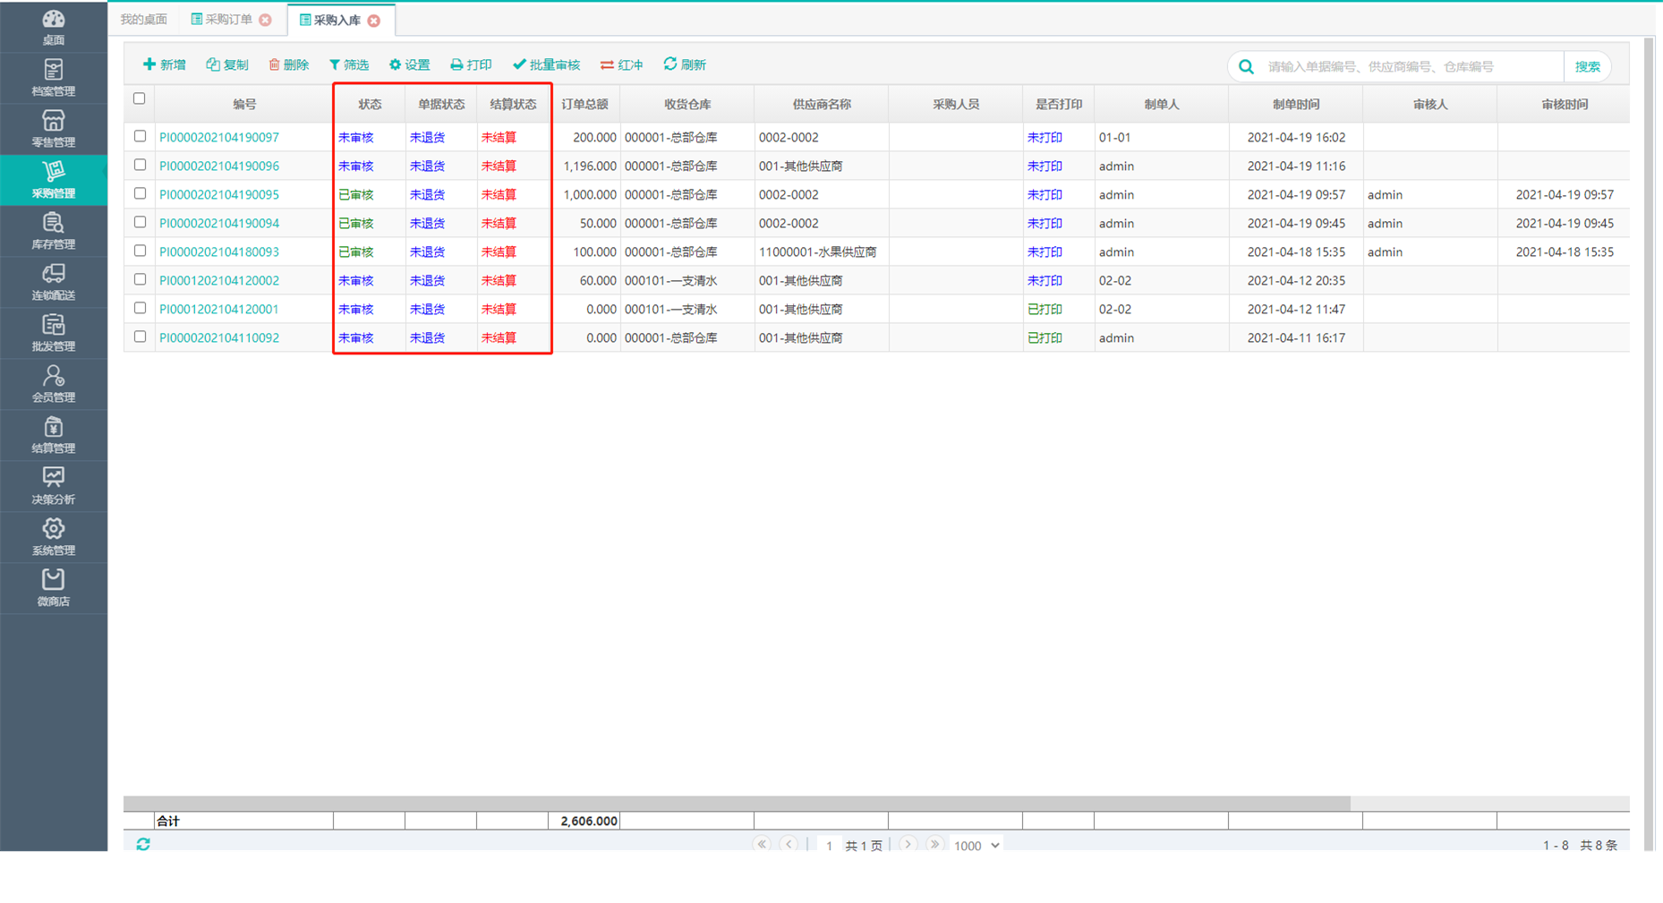
Task: Check row PI0000202104110092
Action: coord(140,336)
